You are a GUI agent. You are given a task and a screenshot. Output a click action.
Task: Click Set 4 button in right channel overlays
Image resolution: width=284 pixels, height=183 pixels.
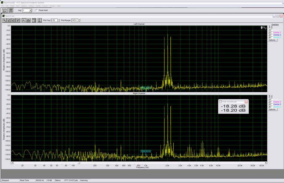click(269, 107)
